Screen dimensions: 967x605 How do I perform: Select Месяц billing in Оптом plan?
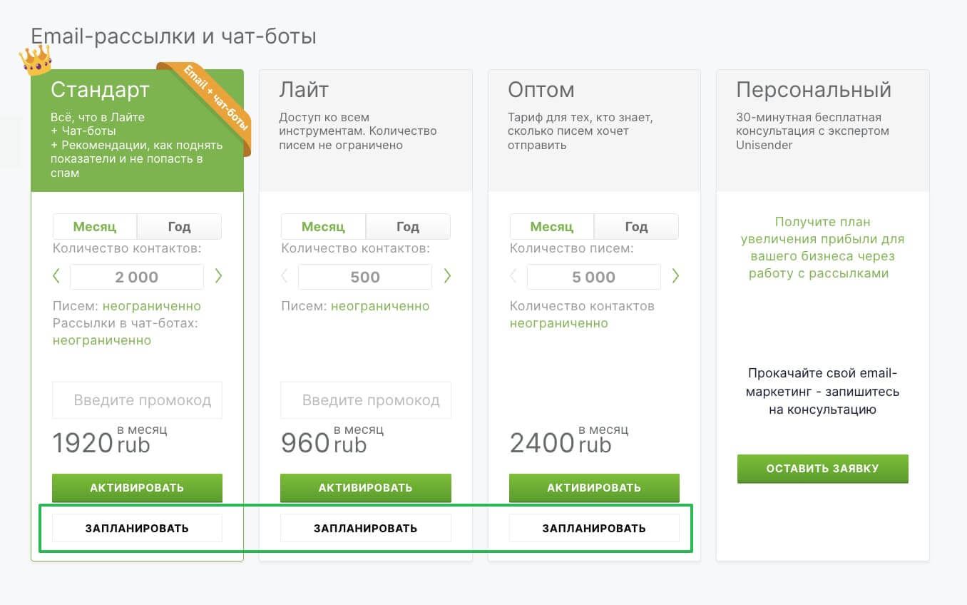552,227
